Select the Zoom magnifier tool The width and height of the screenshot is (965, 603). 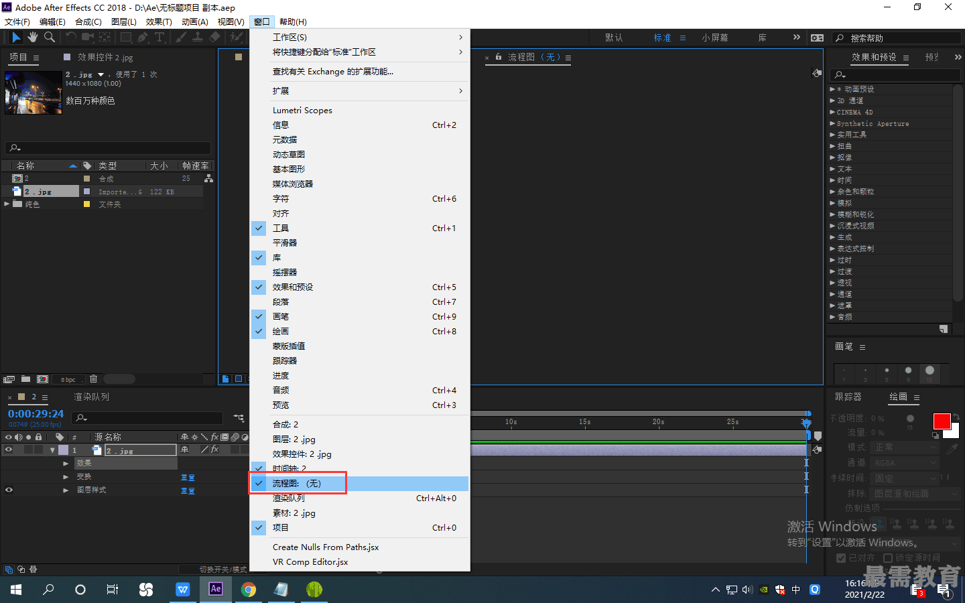click(x=50, y=38)
